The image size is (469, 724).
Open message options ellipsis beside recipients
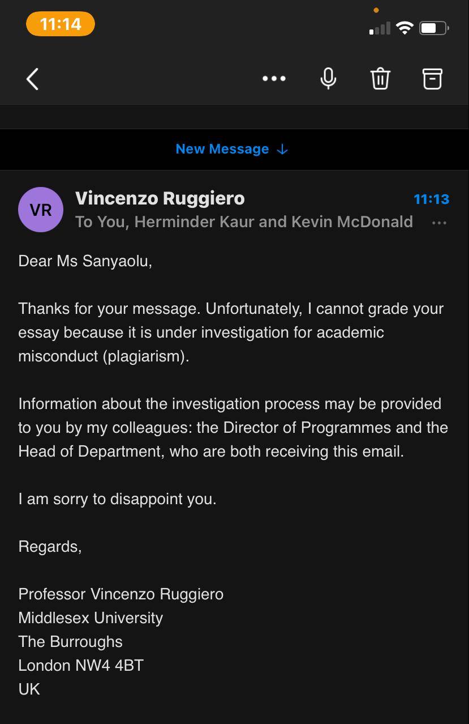point(439,223)
